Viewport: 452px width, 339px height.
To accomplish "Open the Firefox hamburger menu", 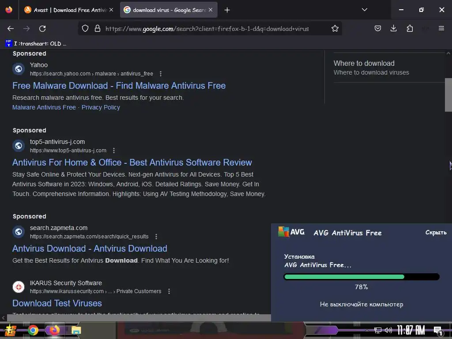I will (x=441, y=28).
